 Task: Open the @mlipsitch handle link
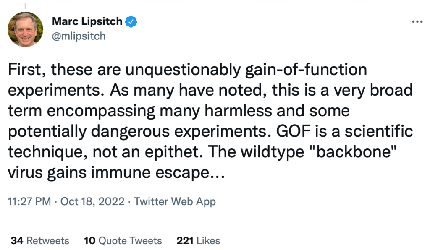coord(79,36)
